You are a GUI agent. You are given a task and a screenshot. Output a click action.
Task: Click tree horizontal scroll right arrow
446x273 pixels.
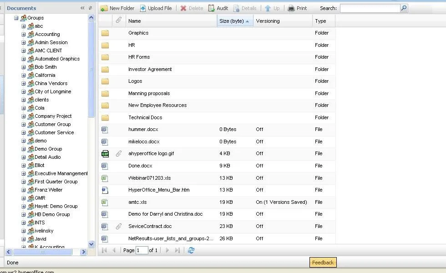pos(83,252)
